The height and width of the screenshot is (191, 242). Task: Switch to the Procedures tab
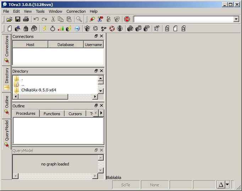click(x=26, y=113)
